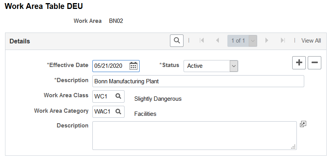Open the Status dropdown showing Active
Screen dimensions: 331x160
coord(211,66)
